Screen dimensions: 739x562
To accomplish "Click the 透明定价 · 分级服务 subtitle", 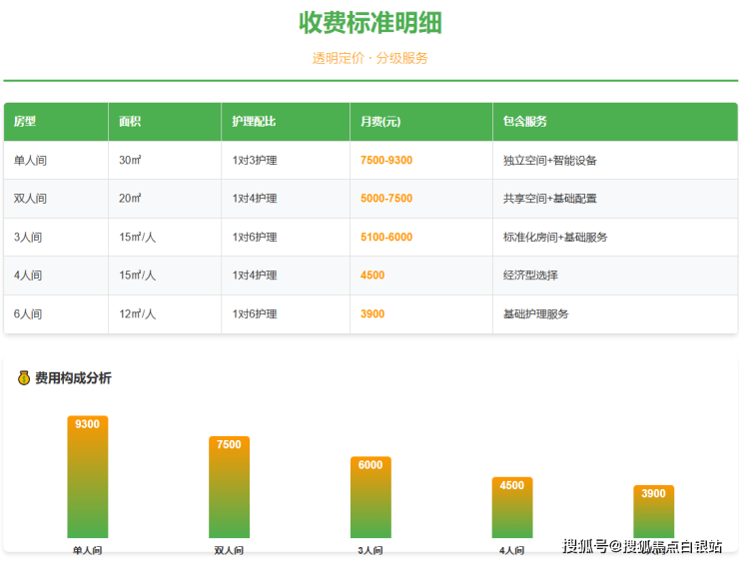I will 370,58.
